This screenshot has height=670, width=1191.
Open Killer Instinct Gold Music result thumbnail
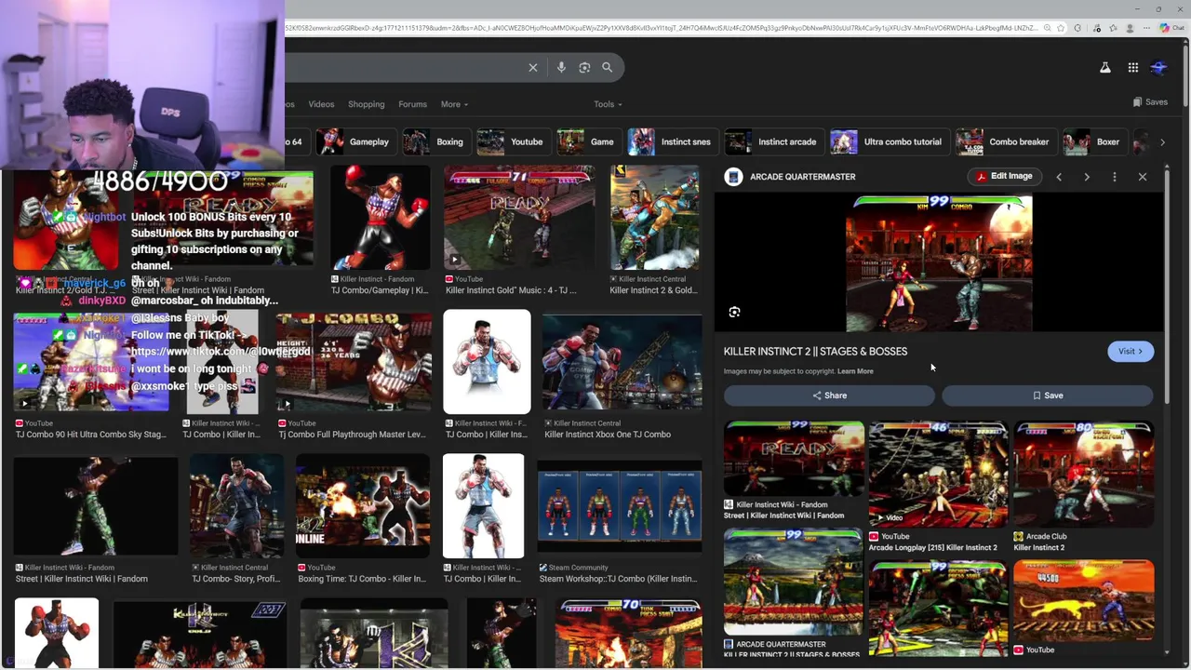point(519,218)
